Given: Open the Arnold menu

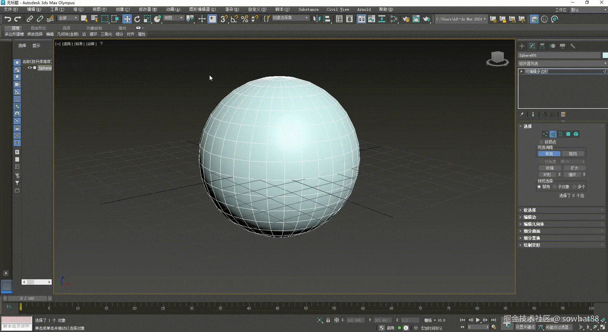Looking at the screenshot, I should pos(364,9).
